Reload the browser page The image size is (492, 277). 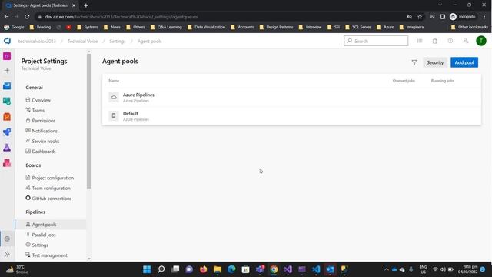(27, 17)
